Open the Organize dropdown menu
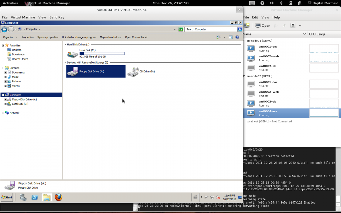 pos(10,37)
